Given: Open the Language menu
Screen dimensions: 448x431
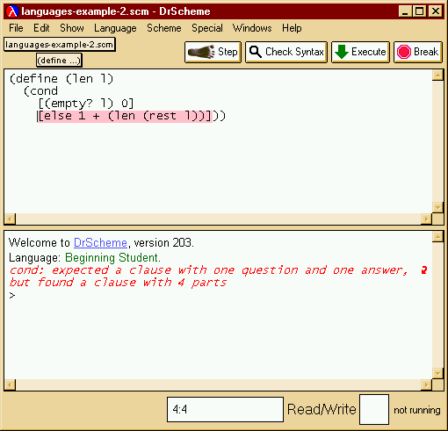Looking at the screenshot, I should 115,28.
